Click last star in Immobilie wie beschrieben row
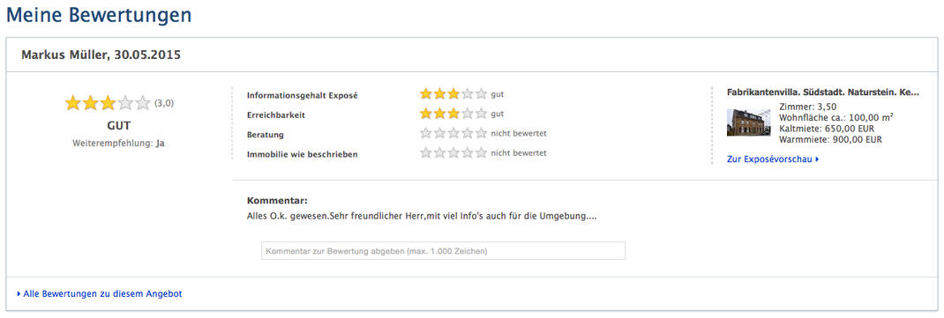The width and height of the screenshot is (944, 318). point(481,153)
